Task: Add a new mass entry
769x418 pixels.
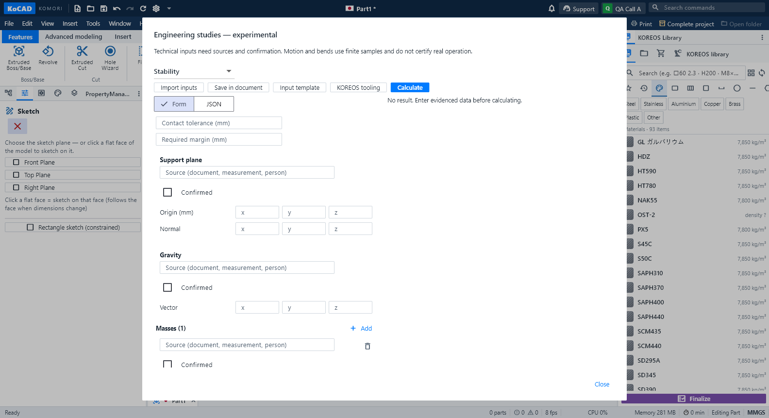Action: point(361,328)
